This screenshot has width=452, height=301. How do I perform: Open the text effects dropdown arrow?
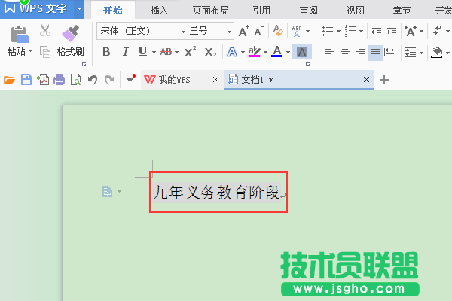[x=243, y=52]
